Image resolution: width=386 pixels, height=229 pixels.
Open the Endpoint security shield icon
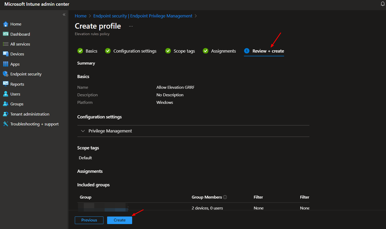pos(5,74)
